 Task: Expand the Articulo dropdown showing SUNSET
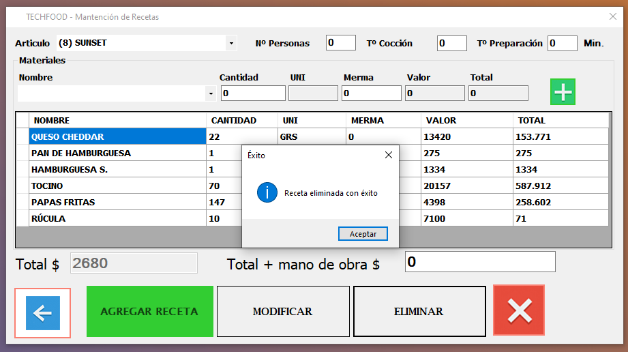tap(231, 43)
